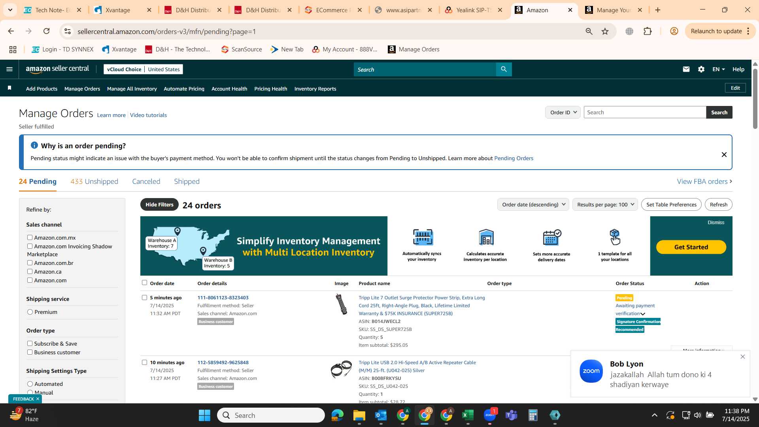This screenshot has height=427, width=759.
Task: Select all orders with header checkbox
Action: click(144, 282)
